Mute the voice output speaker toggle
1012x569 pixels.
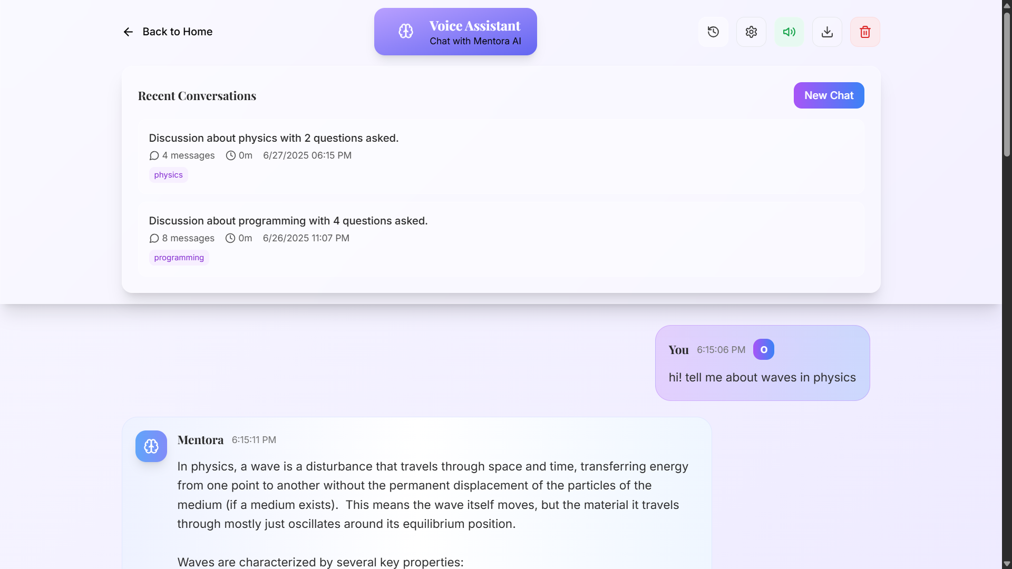(x=789, y=32)
